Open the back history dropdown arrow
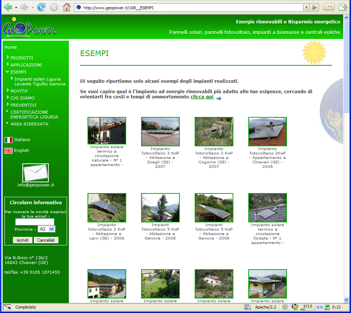The height and width of the screenshot is (313, 351). click(16, 7)
